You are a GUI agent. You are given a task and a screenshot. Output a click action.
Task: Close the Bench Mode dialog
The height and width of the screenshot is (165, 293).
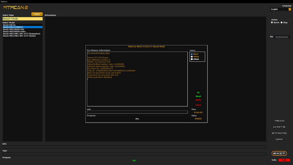pos(198,105)
